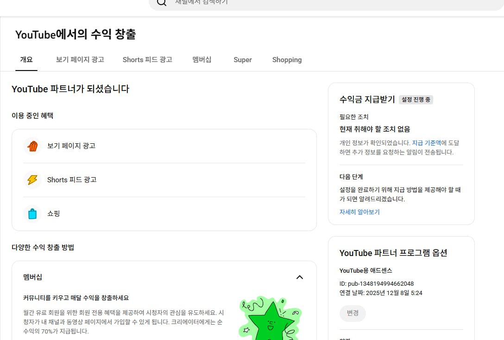
Task: Click the 자세히 알아보기 link
Action: (359, 212)
